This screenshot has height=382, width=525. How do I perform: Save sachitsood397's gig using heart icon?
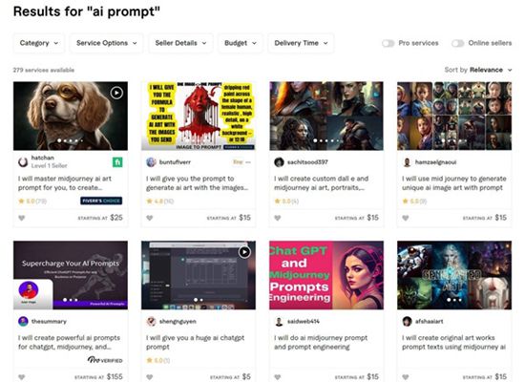tap(278, 218)
